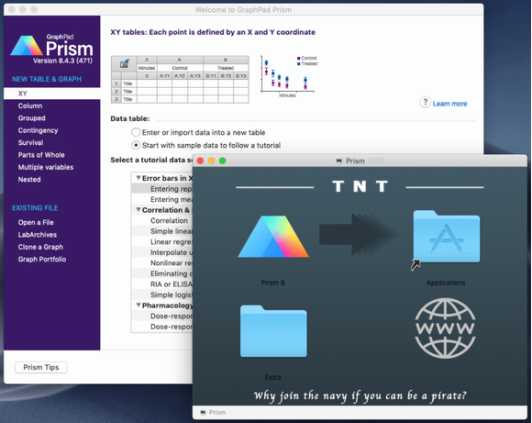Open the Applications folder shortcut icon
This screenshot has height=423, width=532.
pyautogui.click(x=446, y=237)
